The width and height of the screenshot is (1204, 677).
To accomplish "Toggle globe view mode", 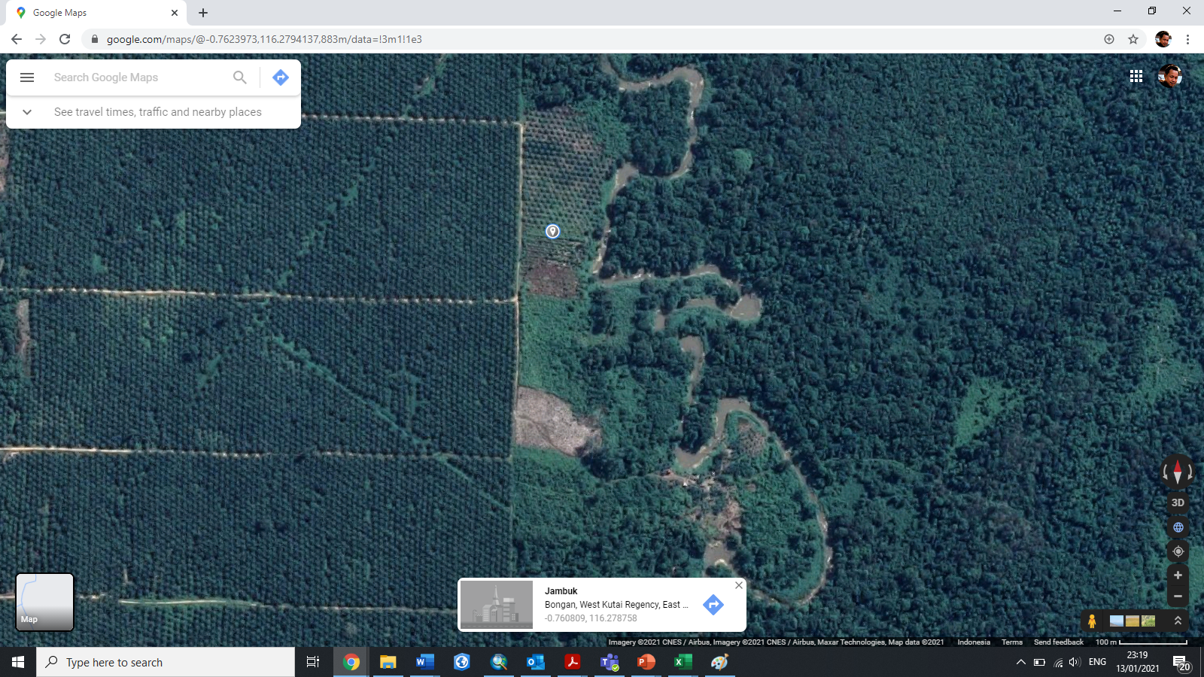I will tap(1178, 527).
